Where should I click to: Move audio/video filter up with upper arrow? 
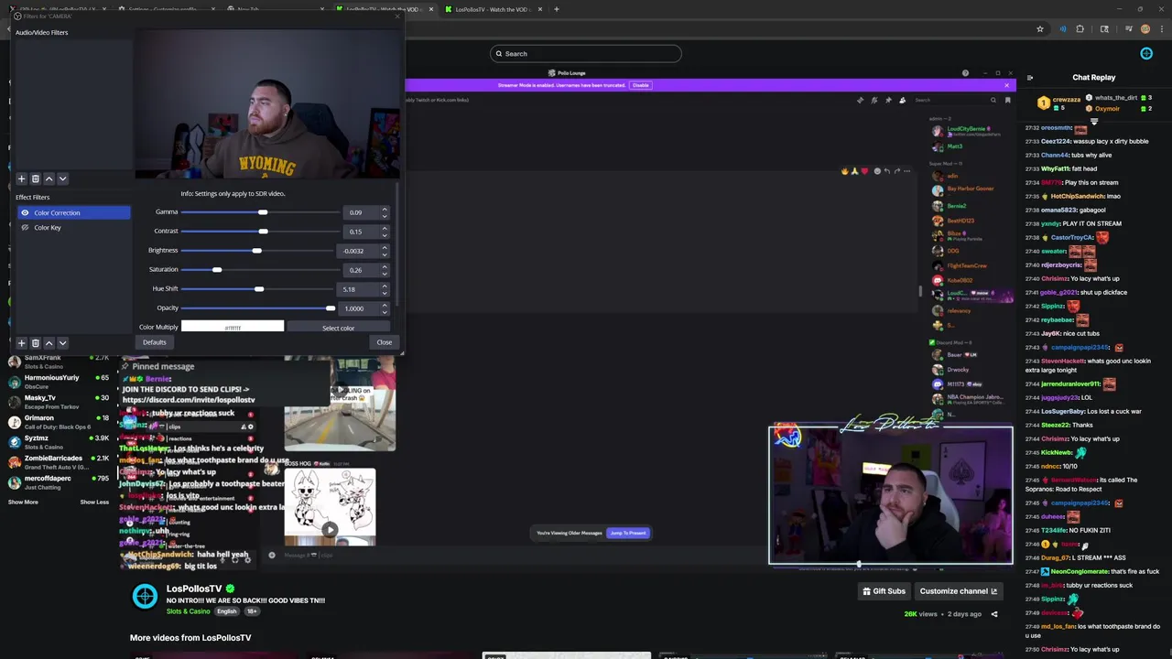coord(49,178)
